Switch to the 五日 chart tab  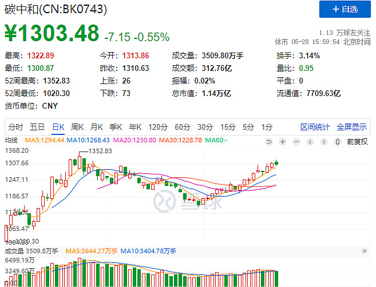(x=37, y=127)
